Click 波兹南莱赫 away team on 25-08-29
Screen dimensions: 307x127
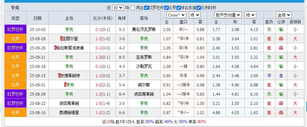[144, 94]
